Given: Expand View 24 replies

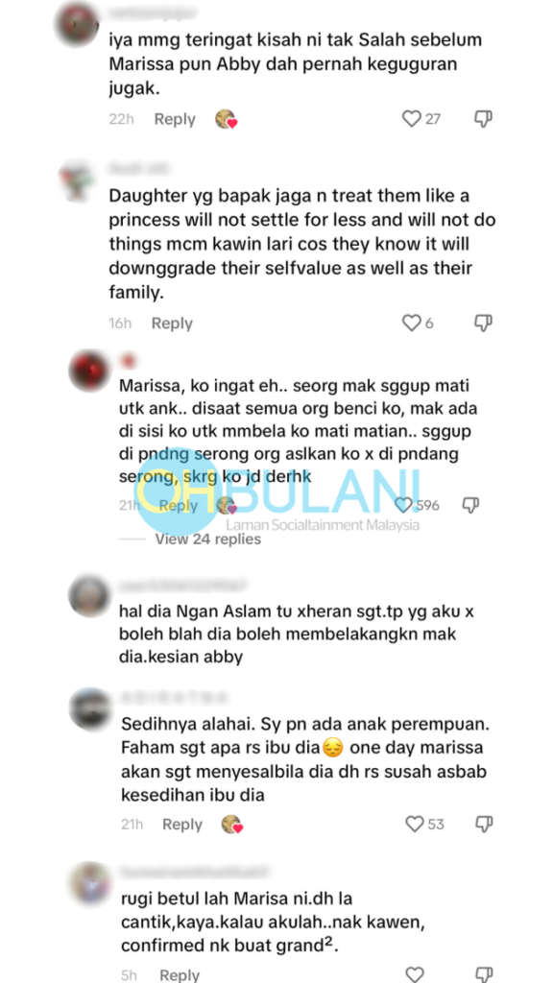Looking at the screenshot, I should click(x=208, y=539).
